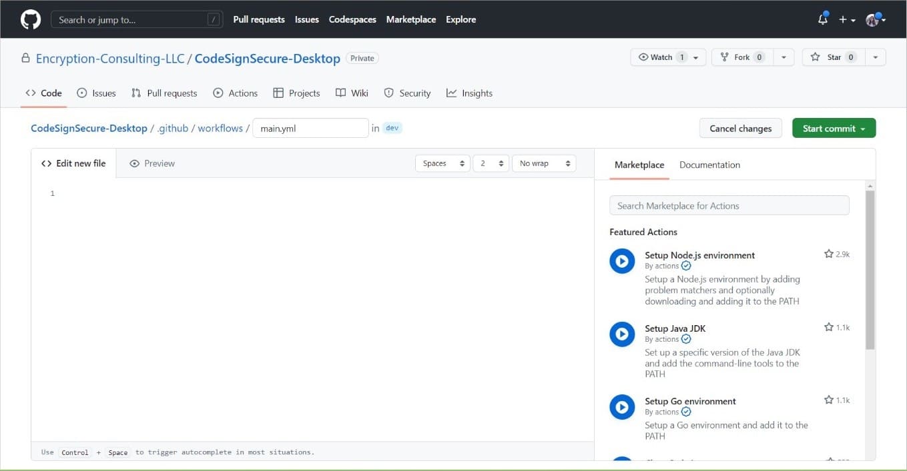Open the Wiki tab

pos(352,93)
